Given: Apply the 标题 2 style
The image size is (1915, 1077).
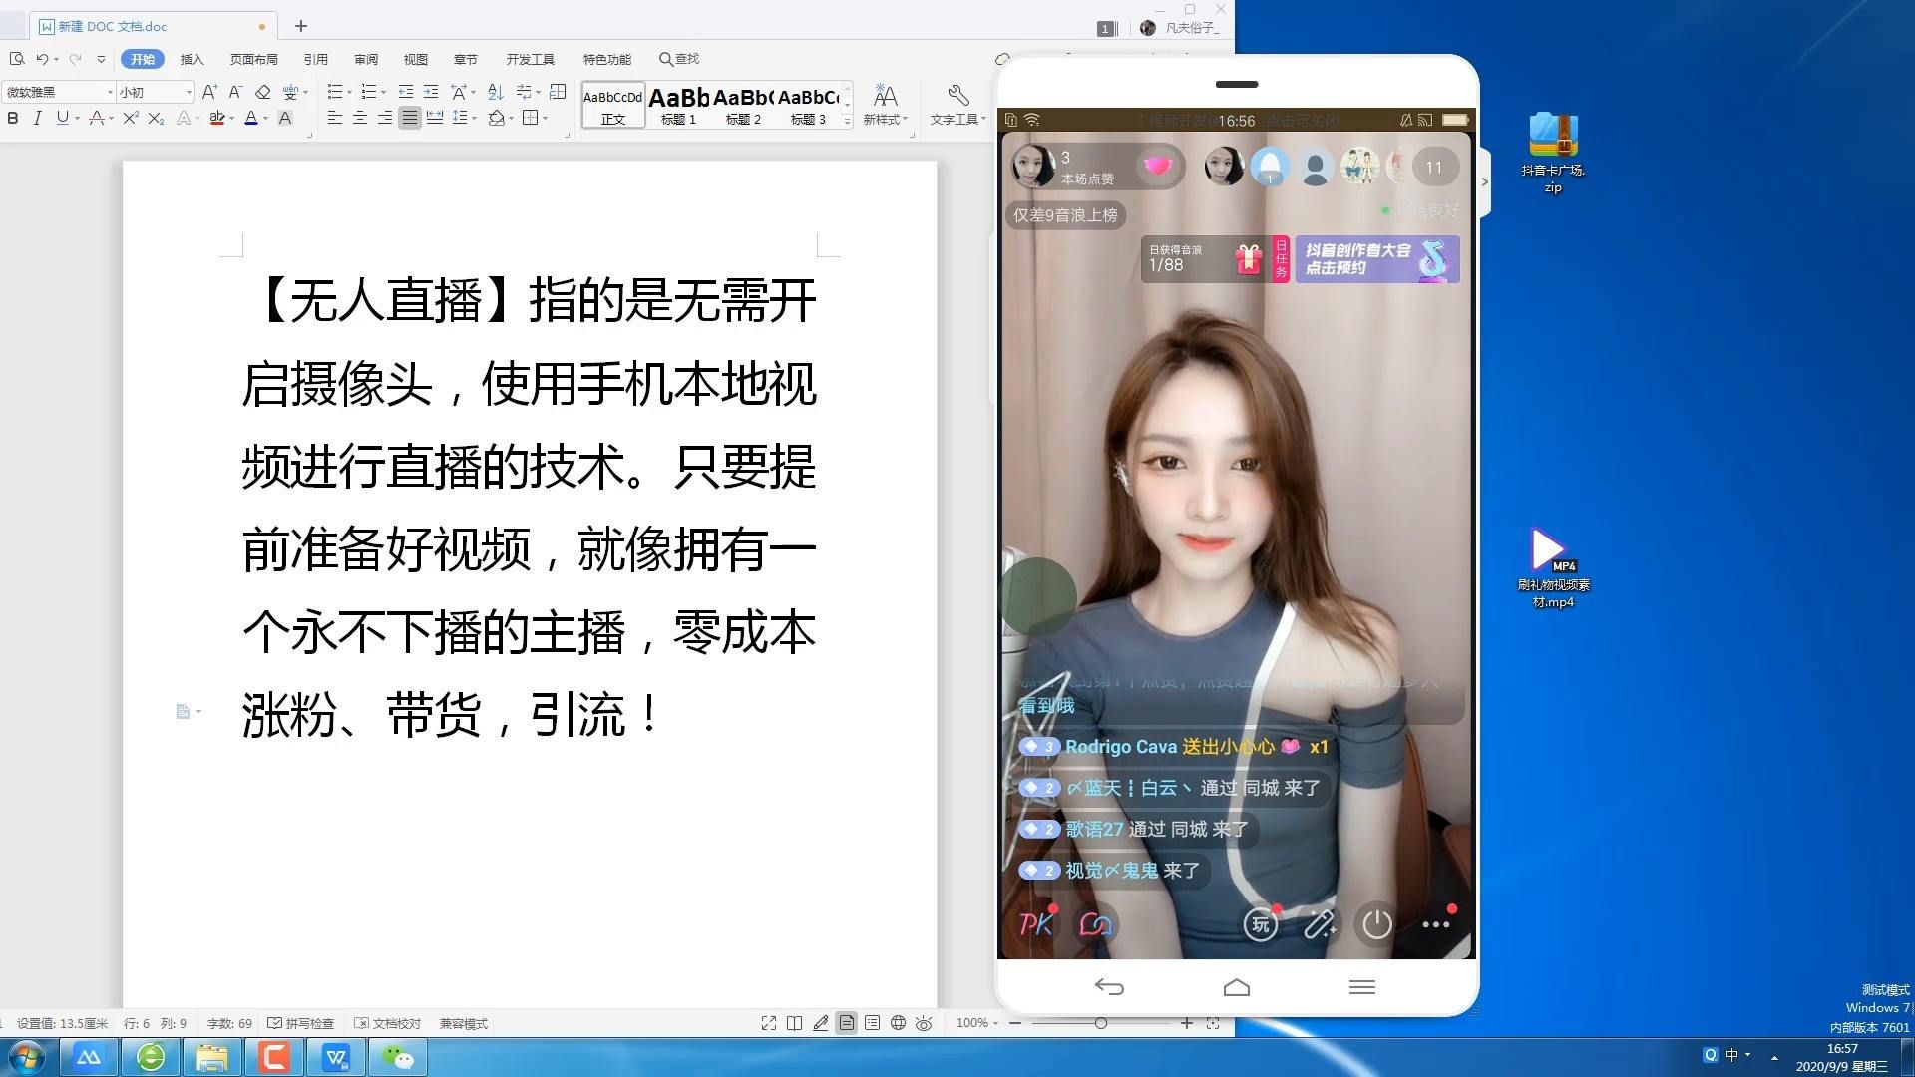Looking at the screenshot, I should 743,105.
